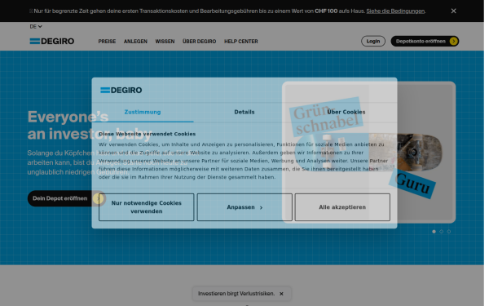Click the skateboard carousel image
The width and height of the screenshot is (489, 306).
(x=368, y=152)
